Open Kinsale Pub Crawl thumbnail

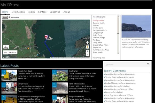point(9,75)
